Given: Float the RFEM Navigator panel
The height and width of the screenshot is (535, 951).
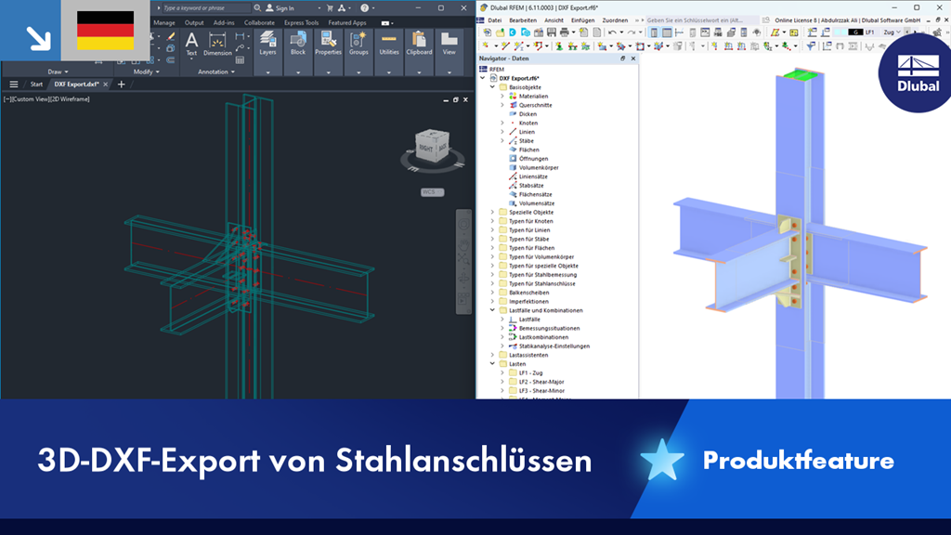Looking at the screenshot, I should (x=622, y=59).
